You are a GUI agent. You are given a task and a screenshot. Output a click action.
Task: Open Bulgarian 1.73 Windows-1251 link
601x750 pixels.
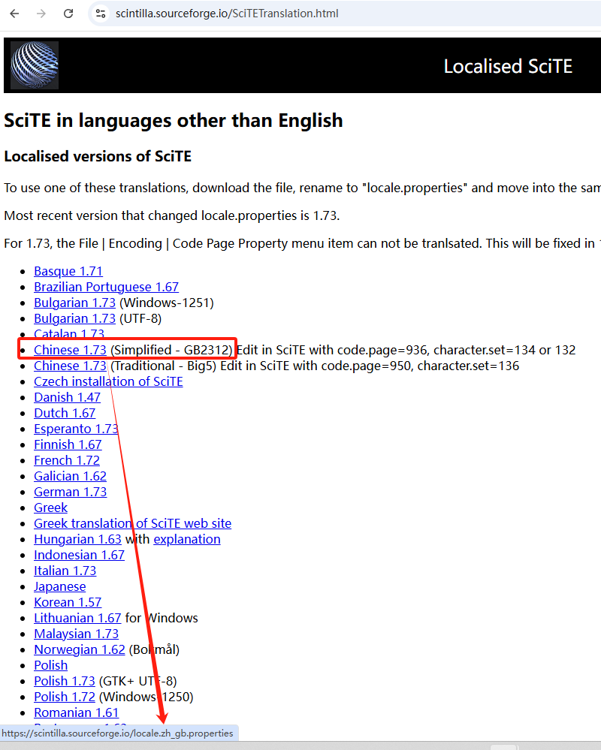(74, 303)
